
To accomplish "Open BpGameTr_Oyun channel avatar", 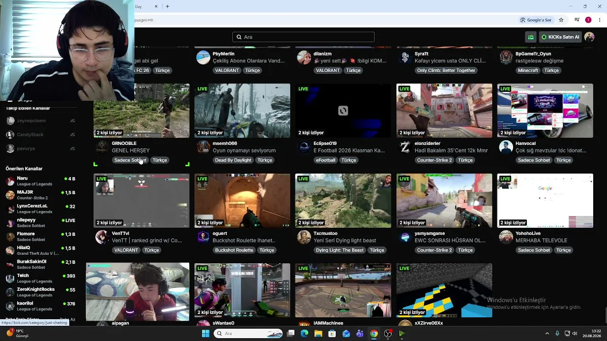I will click(506, 58).
